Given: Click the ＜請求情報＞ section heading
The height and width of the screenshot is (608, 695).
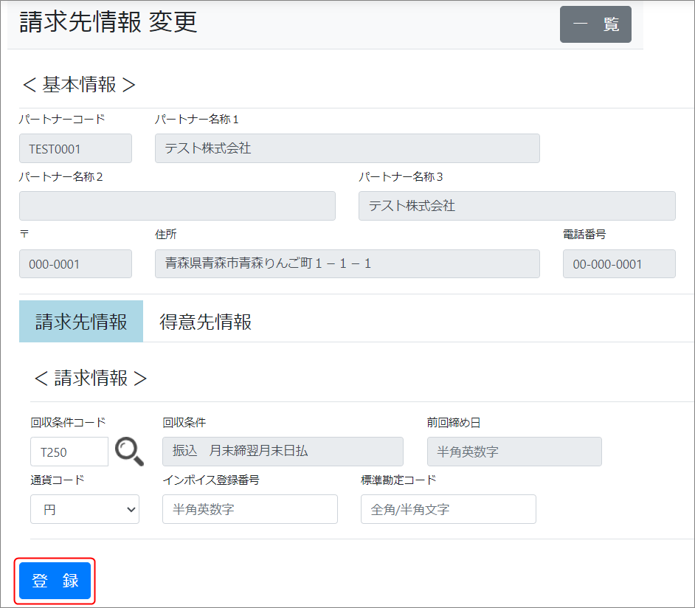Looking at the screenshot, I should [x=91, y=379].
